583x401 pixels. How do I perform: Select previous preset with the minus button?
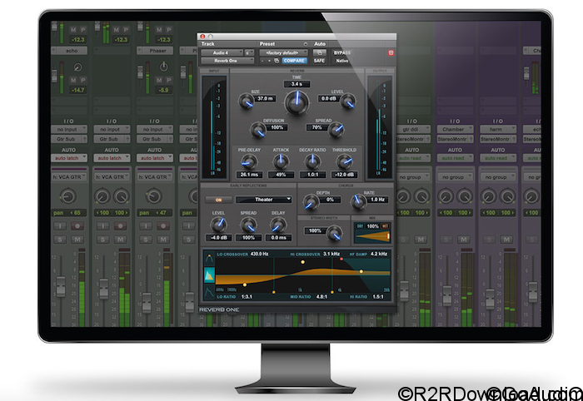pyautogui.click(x=262, y=61)
